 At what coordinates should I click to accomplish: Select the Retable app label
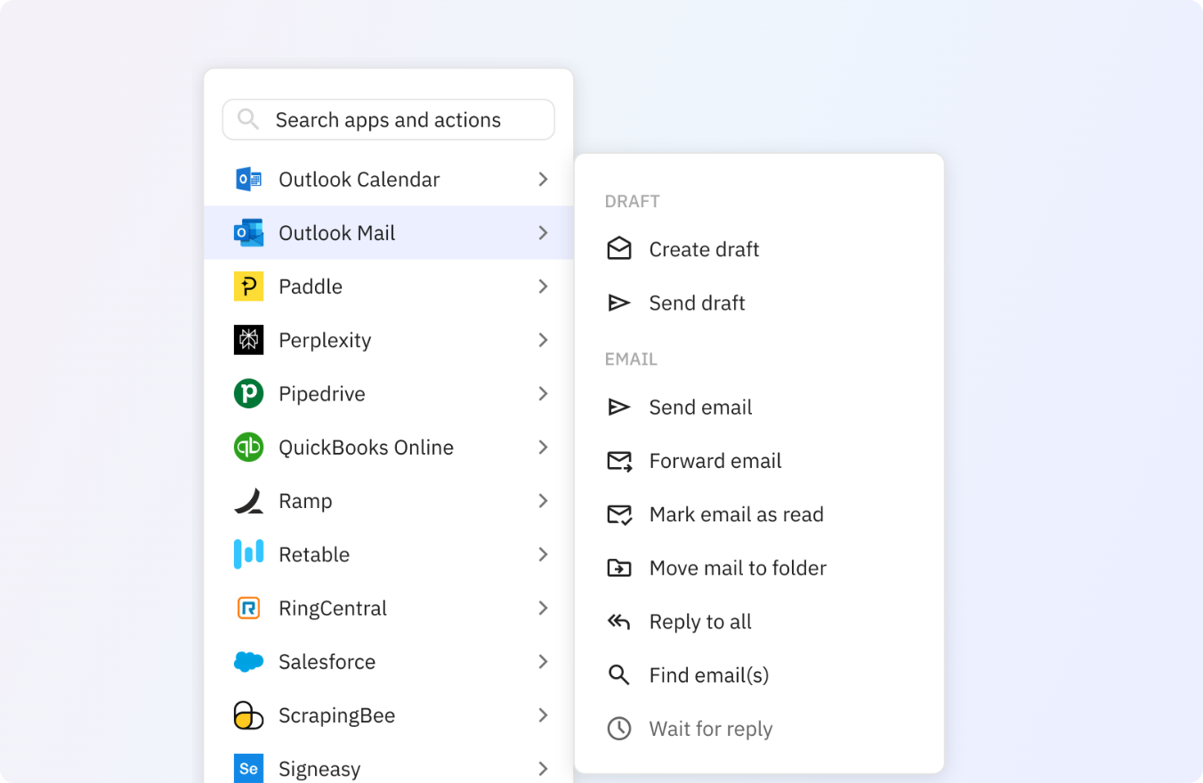pyautogui.click(x=314, y=554)
